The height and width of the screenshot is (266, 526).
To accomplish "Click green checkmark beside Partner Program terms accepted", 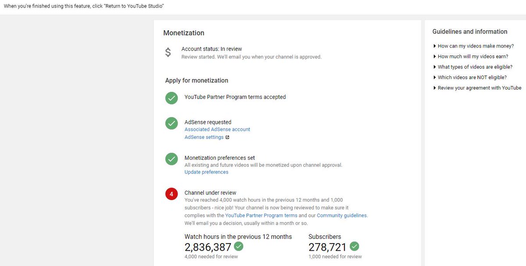I will [171, 98].
